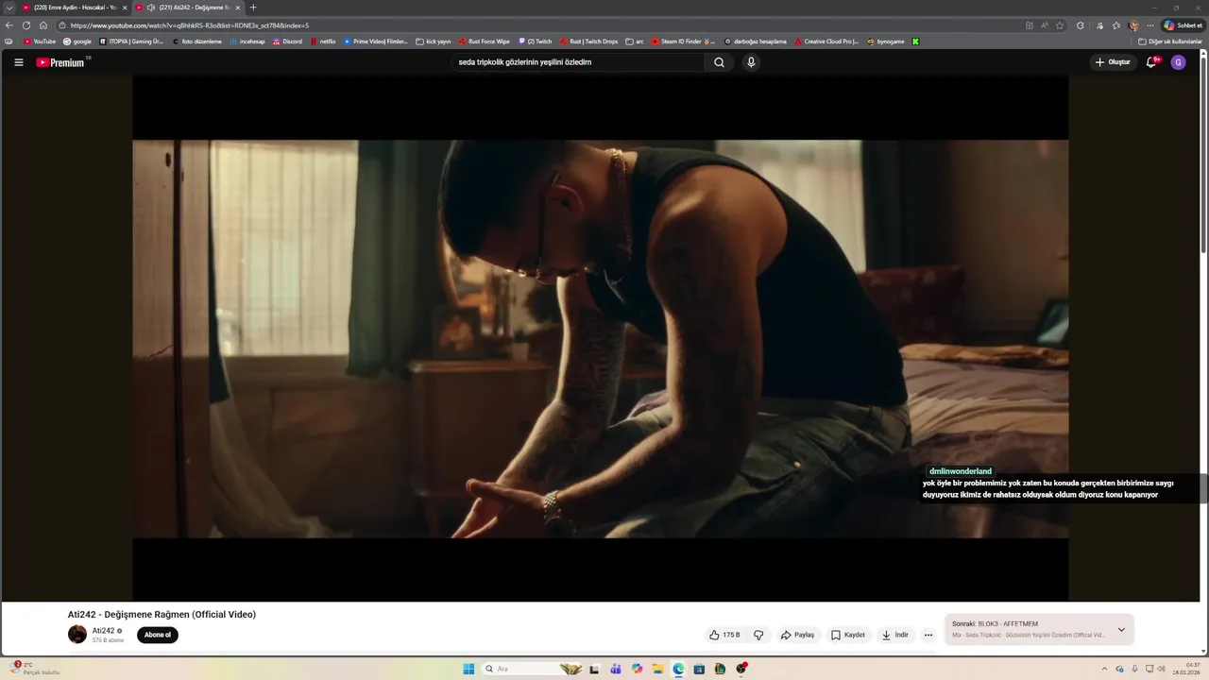Viewport: 1209px width, 680px height.
Task: Download video with İndir button
Action: [894, 635]
